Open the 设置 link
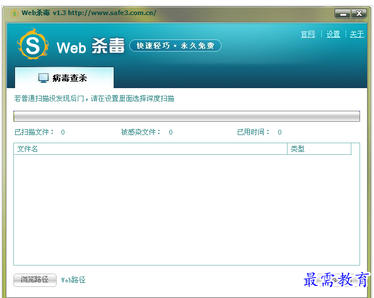The height and width of the screenshot is (298, 374). click(x=333, y=34)
